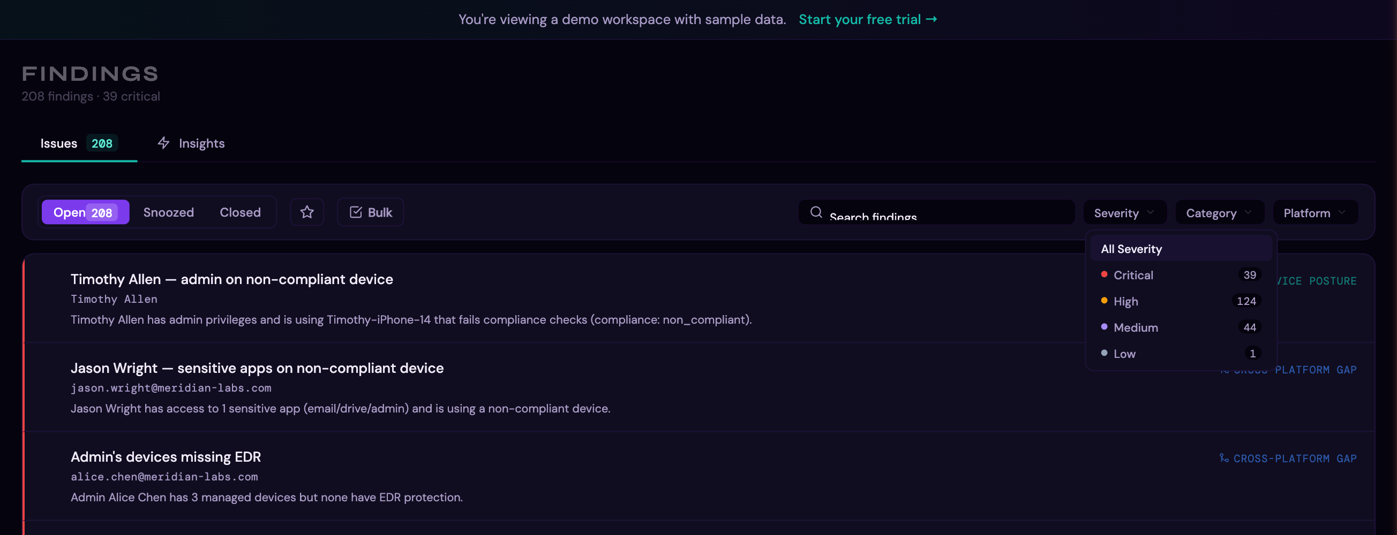Open the Severity dropdown
Image resolution: width=1397 pixels, height=535 pixels.
click(1124, 213)
